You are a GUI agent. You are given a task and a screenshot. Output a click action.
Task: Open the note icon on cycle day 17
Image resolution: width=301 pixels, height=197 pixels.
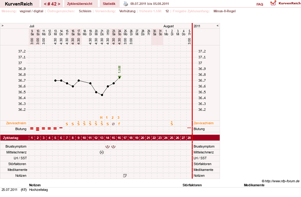[x=125, y=176]
